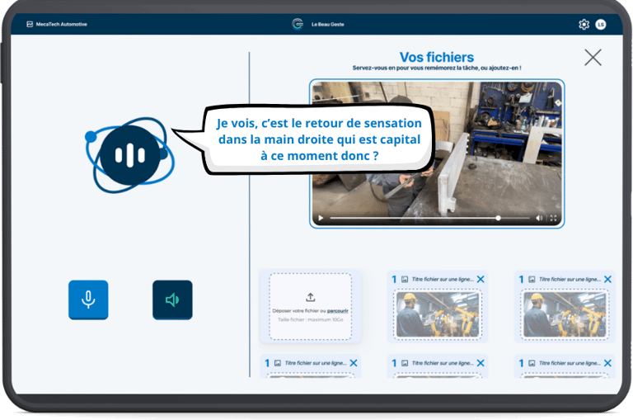The height and width of the screenshot is (420, 633).
Task: Click the assistant speech bubble text
Action: point(319,139)
